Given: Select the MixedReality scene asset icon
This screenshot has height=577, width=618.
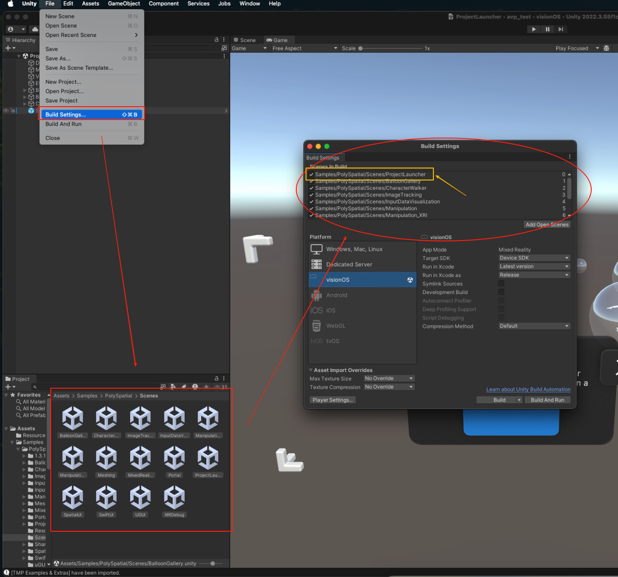Looking at the screenshot, I should point(140,457).
